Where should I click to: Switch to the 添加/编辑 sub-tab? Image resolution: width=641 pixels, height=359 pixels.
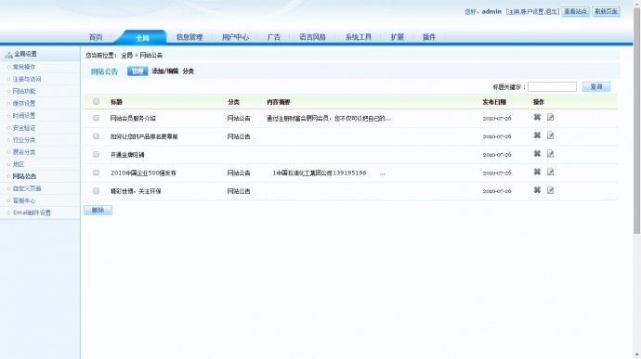(164, 71)
